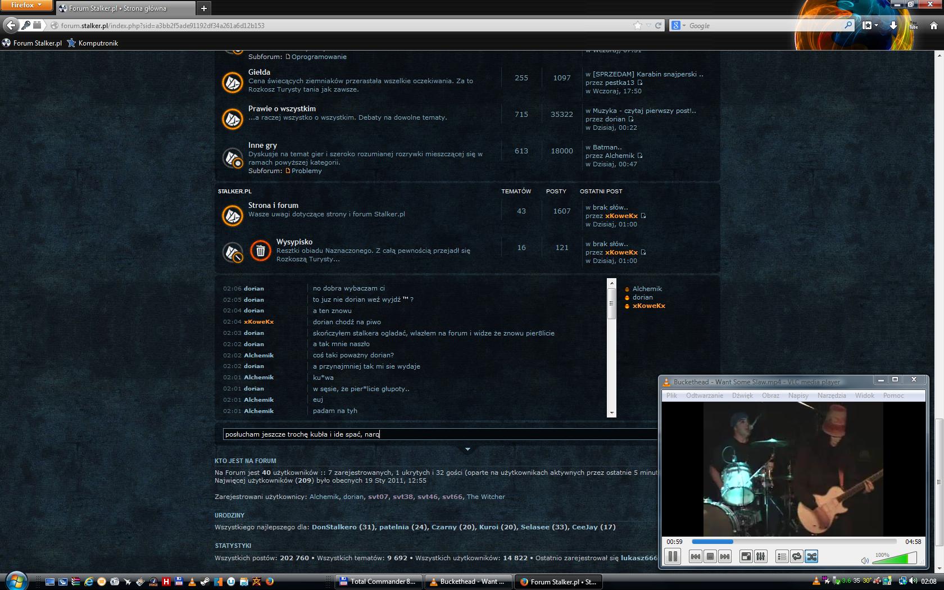Adjust the VLC volume slider
Viewport: 944px width, 590px height.
[895, 558]
